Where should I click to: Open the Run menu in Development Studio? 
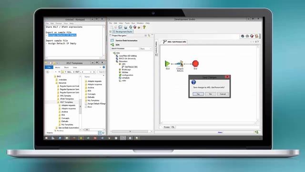point(133,23)
